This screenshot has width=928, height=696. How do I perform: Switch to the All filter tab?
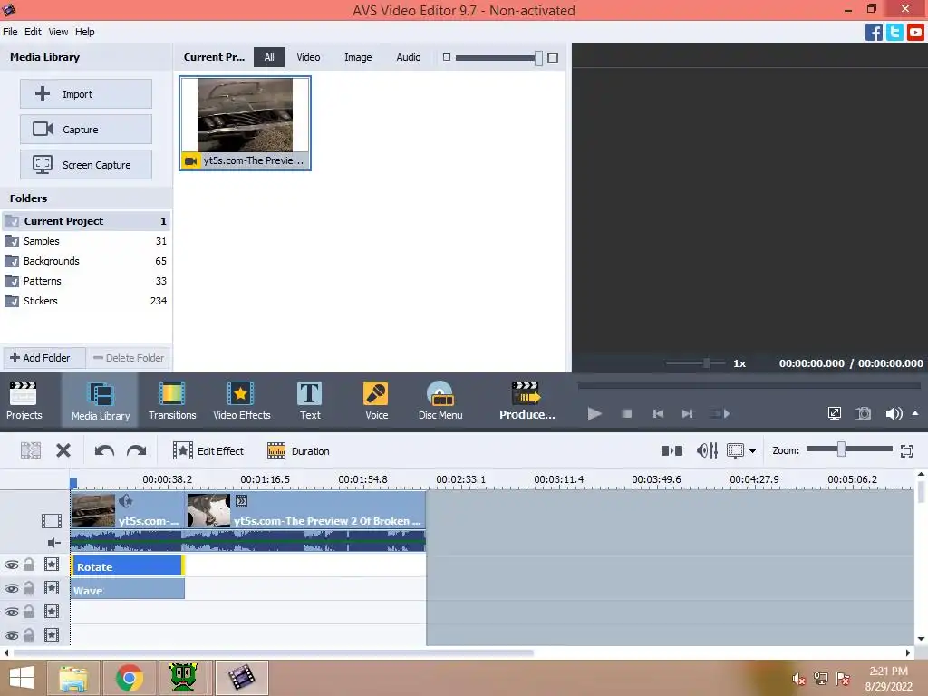point(269,57)
